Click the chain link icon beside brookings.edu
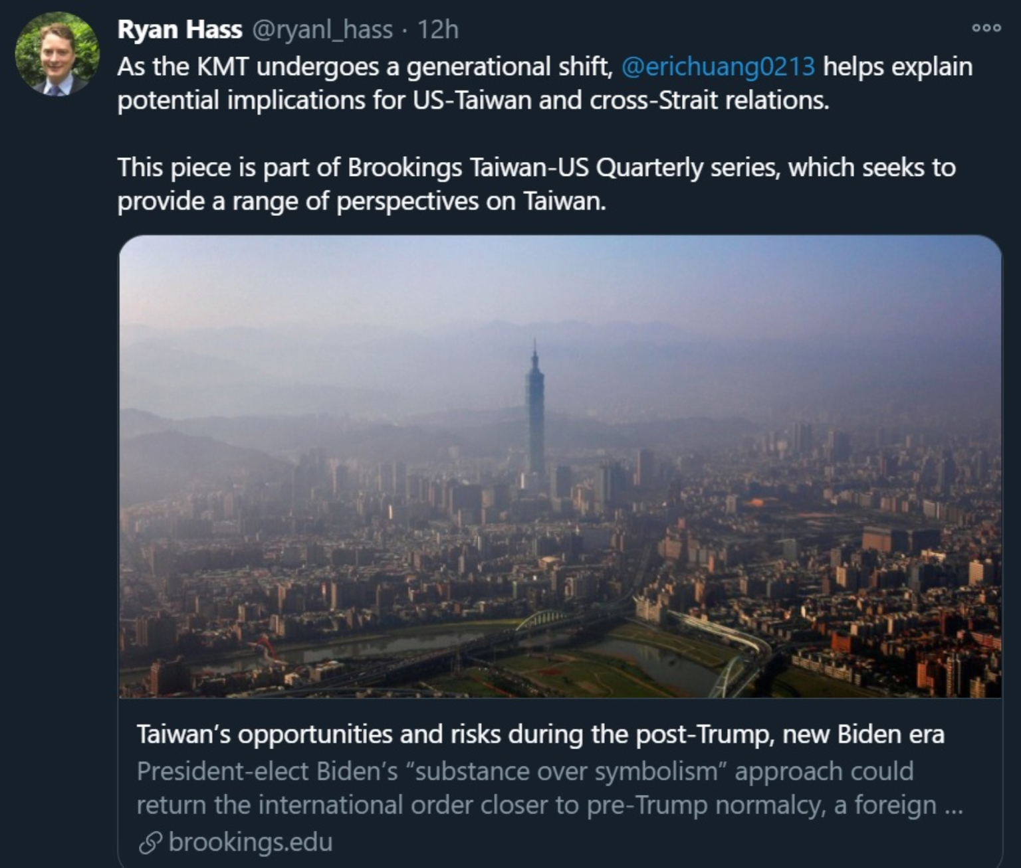The image size is (1021, 868). [x=150, y=843]
